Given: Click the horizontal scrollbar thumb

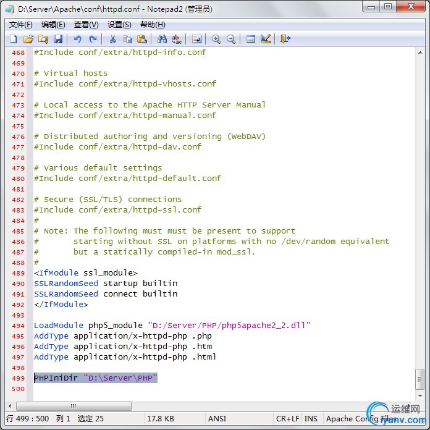Looking at the screenshot, I should (x=74, y=406).
